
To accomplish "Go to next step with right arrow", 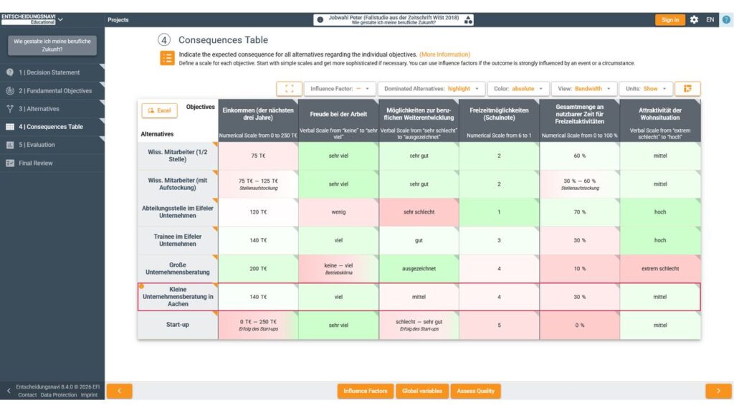I will (x=718, y=391).
